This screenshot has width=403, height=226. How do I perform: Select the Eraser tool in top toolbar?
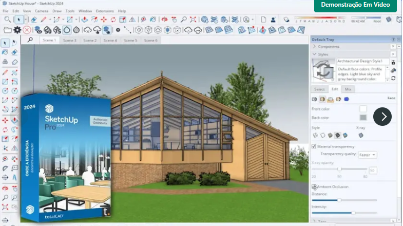pos(33,20)
